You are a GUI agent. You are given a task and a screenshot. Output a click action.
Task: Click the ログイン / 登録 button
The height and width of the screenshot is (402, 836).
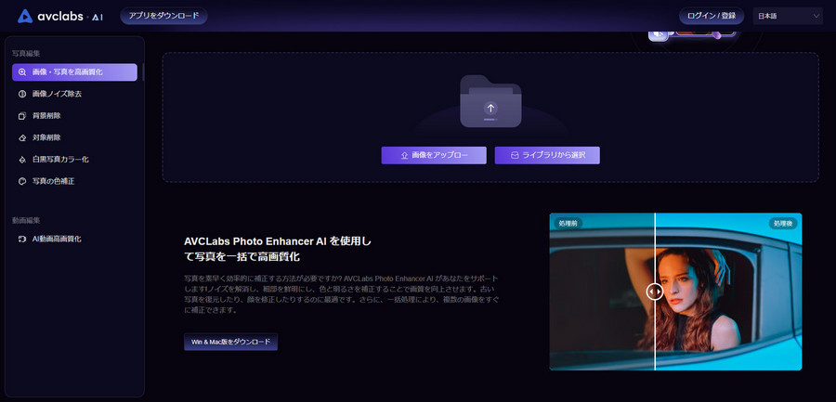(x=712, y=16)
